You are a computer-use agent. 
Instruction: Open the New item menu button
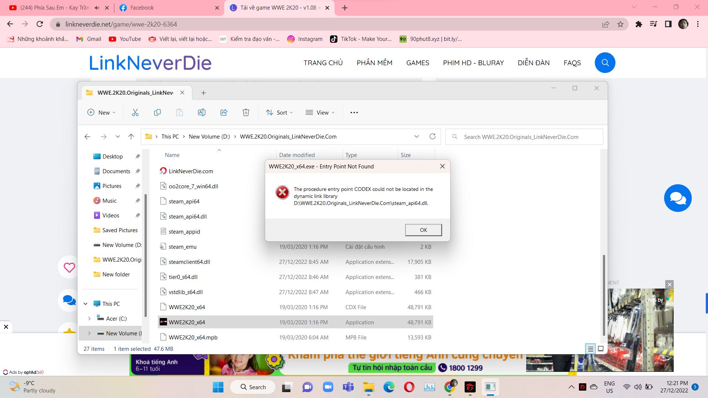[101, 113]
